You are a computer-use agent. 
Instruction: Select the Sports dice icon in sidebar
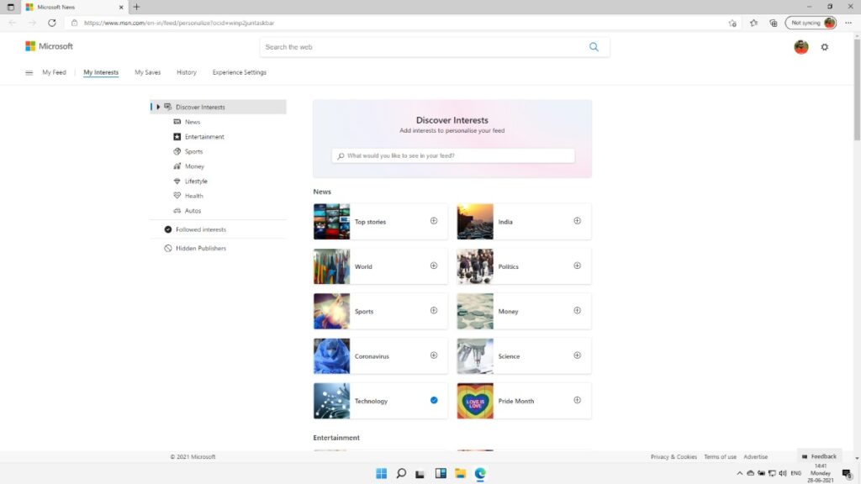(x=177, y=151)
